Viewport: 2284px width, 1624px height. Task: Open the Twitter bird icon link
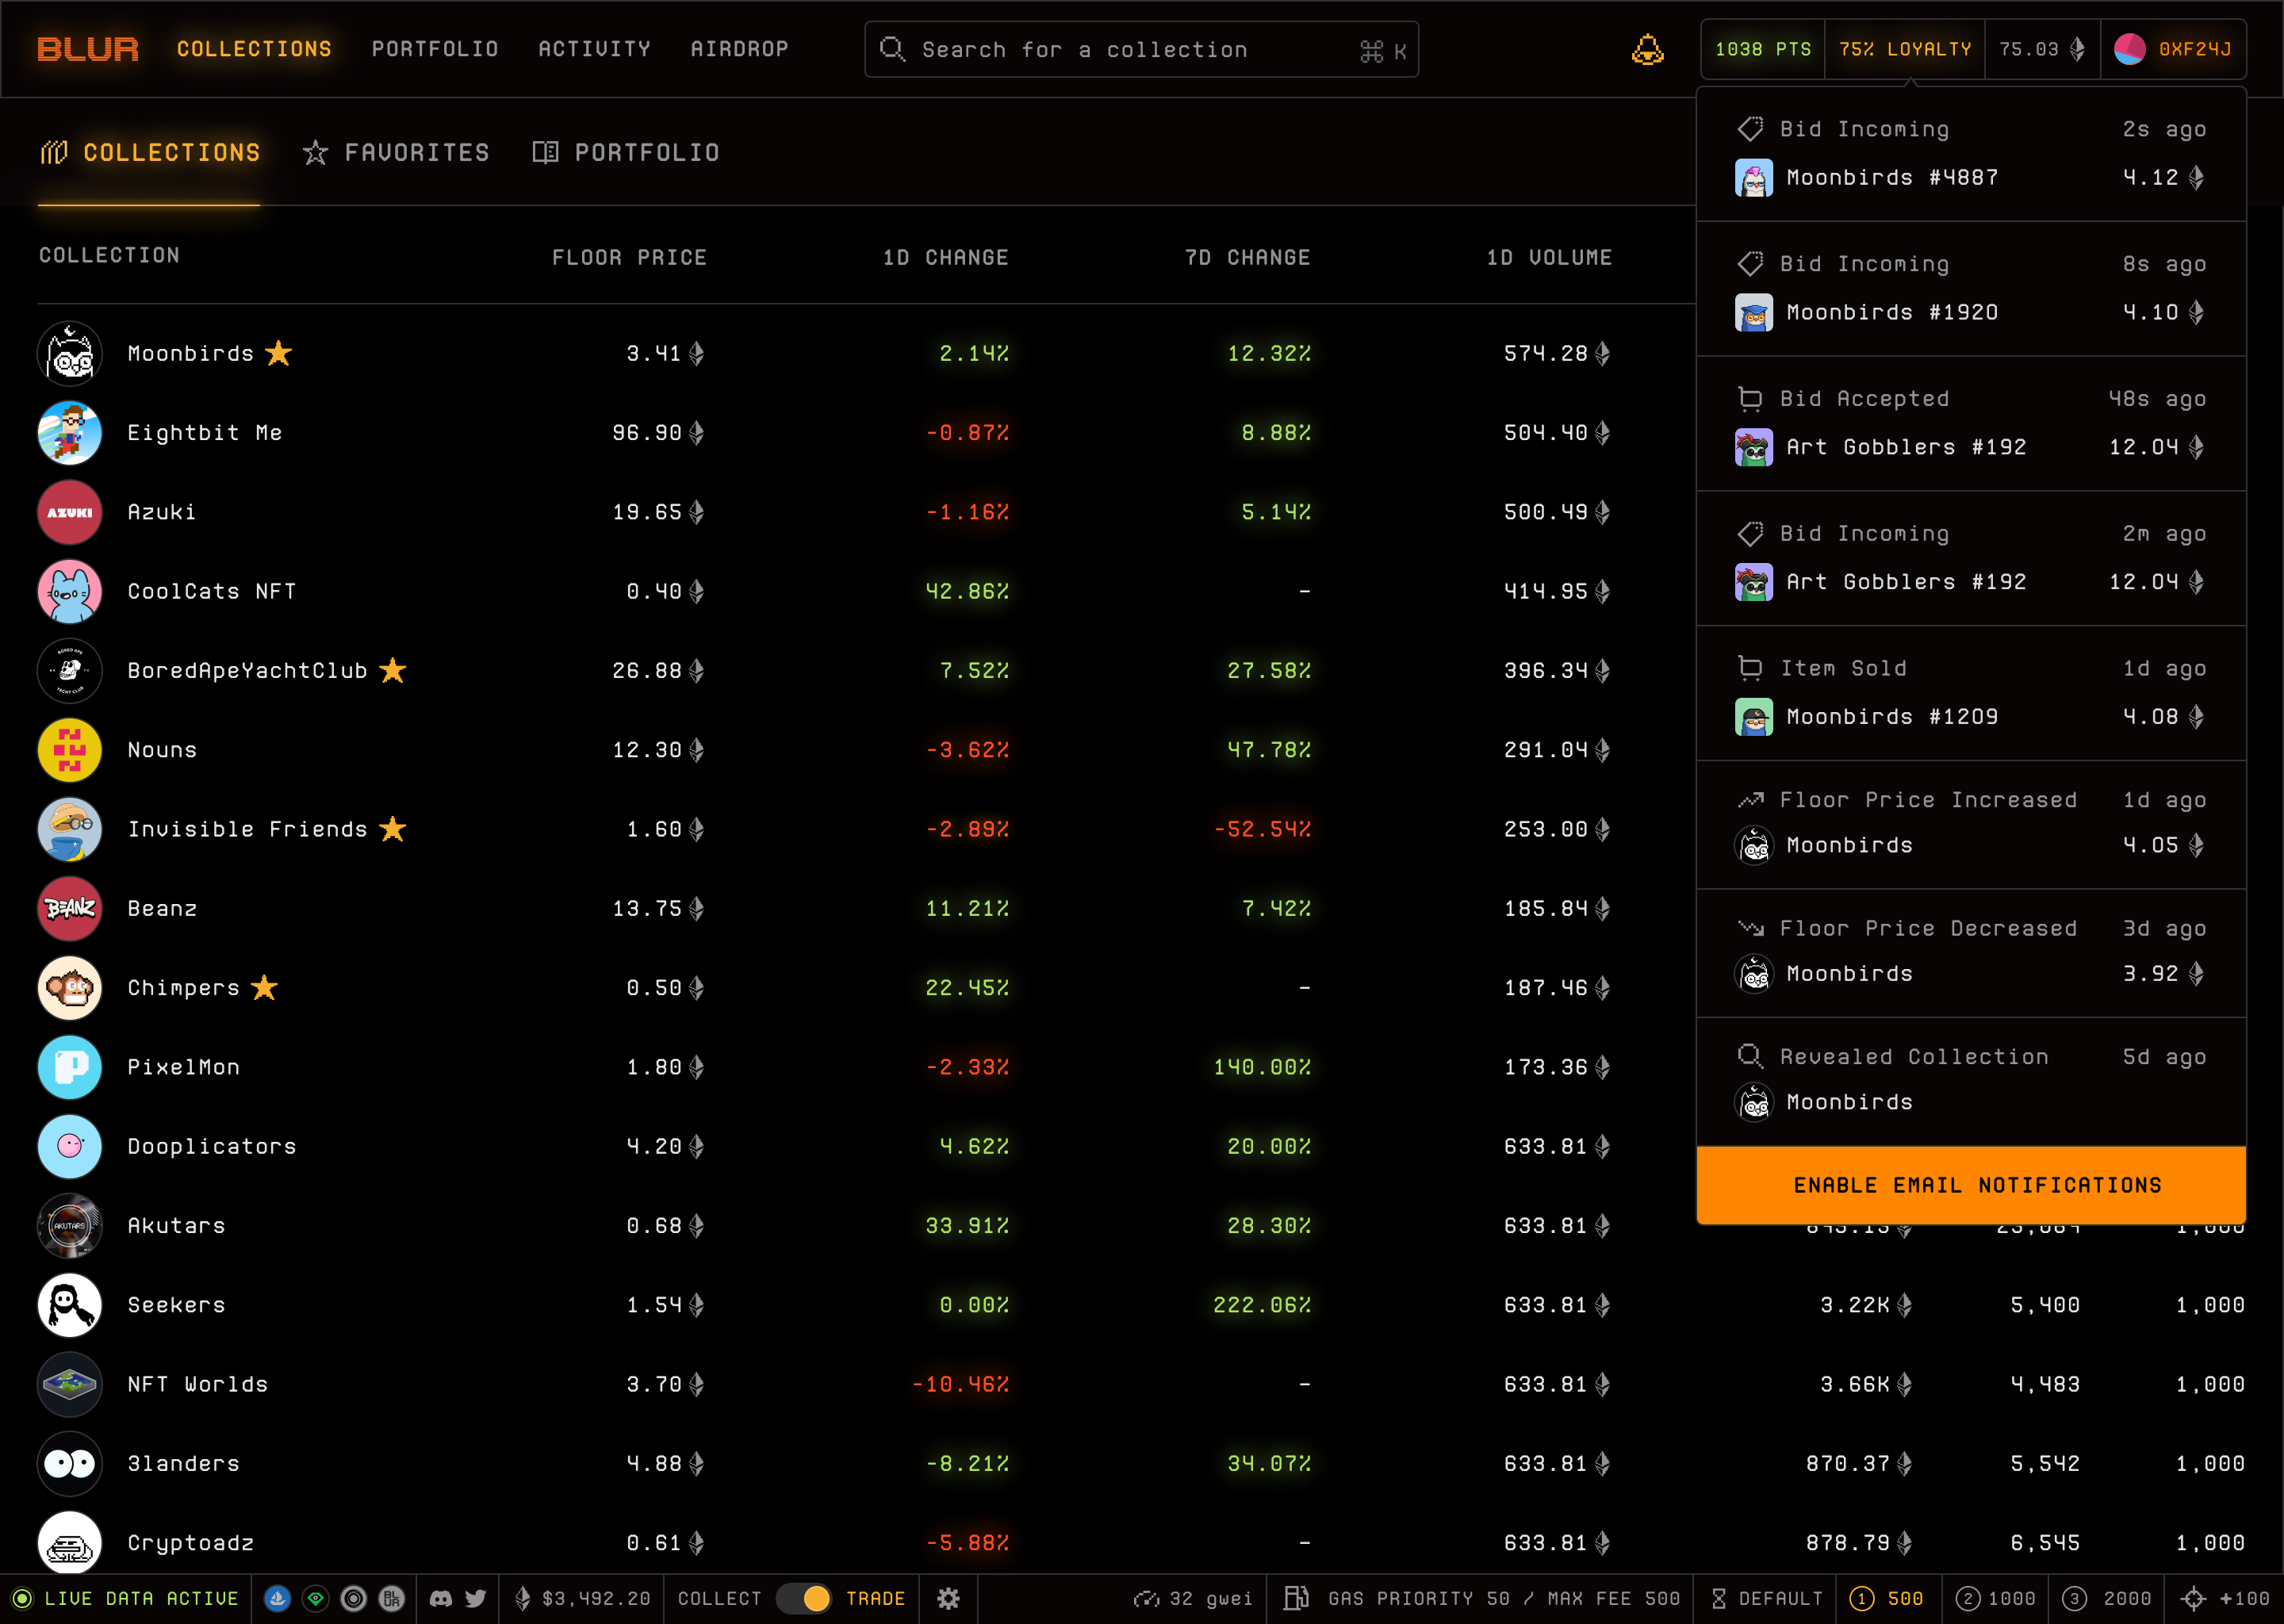click(x=476, y=1598)
